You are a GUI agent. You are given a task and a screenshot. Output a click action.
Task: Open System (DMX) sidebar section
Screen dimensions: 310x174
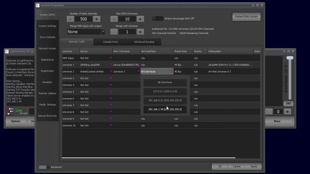click(x=47, y=15)
